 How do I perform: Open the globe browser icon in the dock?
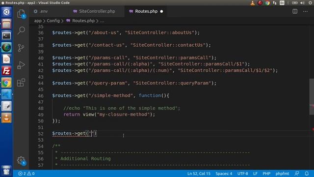tap(6, 47)
